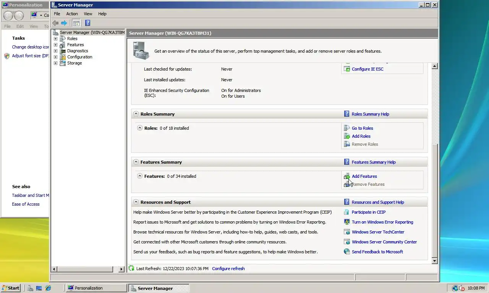Image resolution: width=489 pixels, height=293 pixels.
Task: Click the Go to Roles icon
Action: tap(347, 128)
